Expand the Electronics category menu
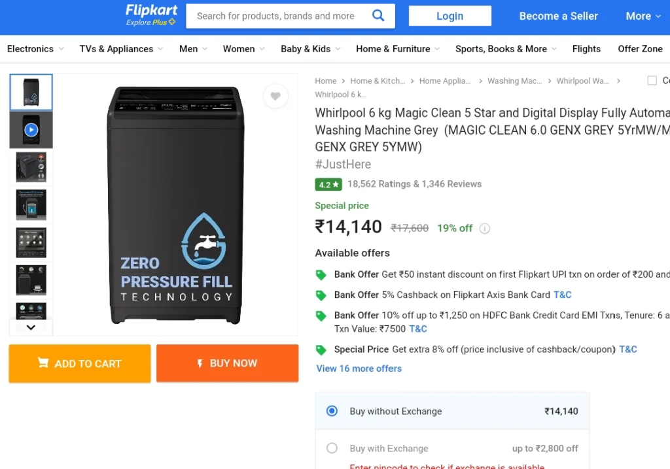The width and height of the screenshot is (670, 469). (35, 49)
